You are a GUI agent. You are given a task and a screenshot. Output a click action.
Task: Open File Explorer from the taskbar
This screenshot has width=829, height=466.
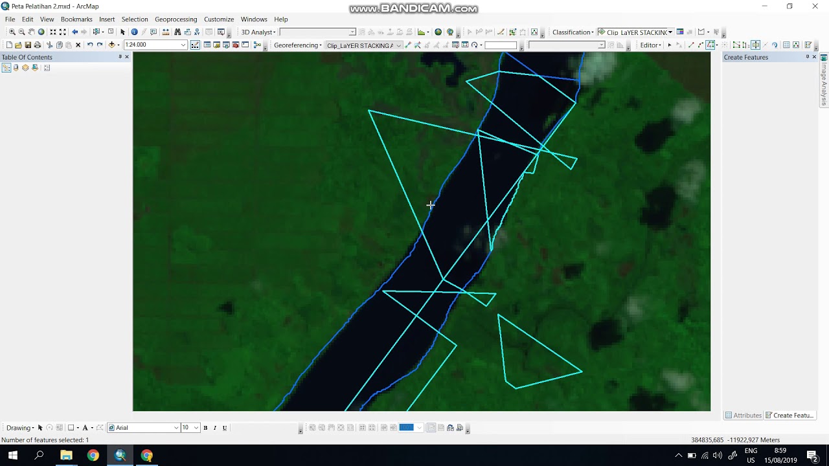[x=66, y=456]
